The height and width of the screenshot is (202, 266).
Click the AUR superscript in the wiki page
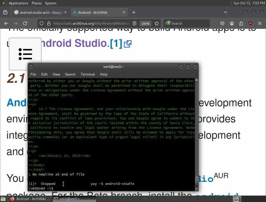tap(221, 176)
